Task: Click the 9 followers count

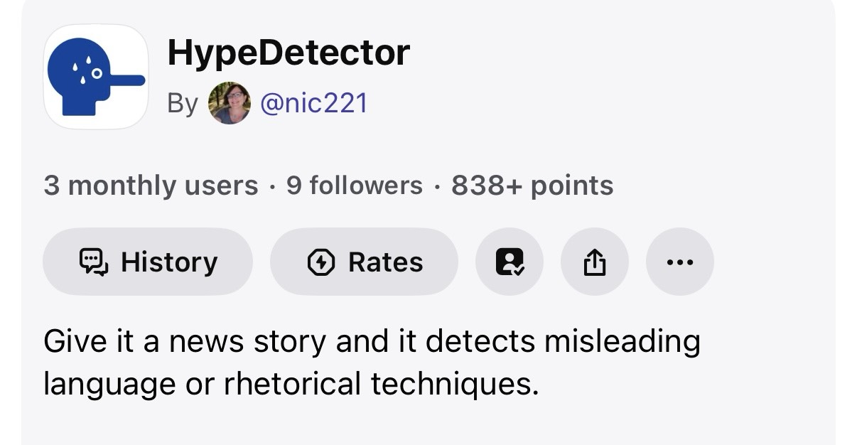Action: tap(354, 186)
